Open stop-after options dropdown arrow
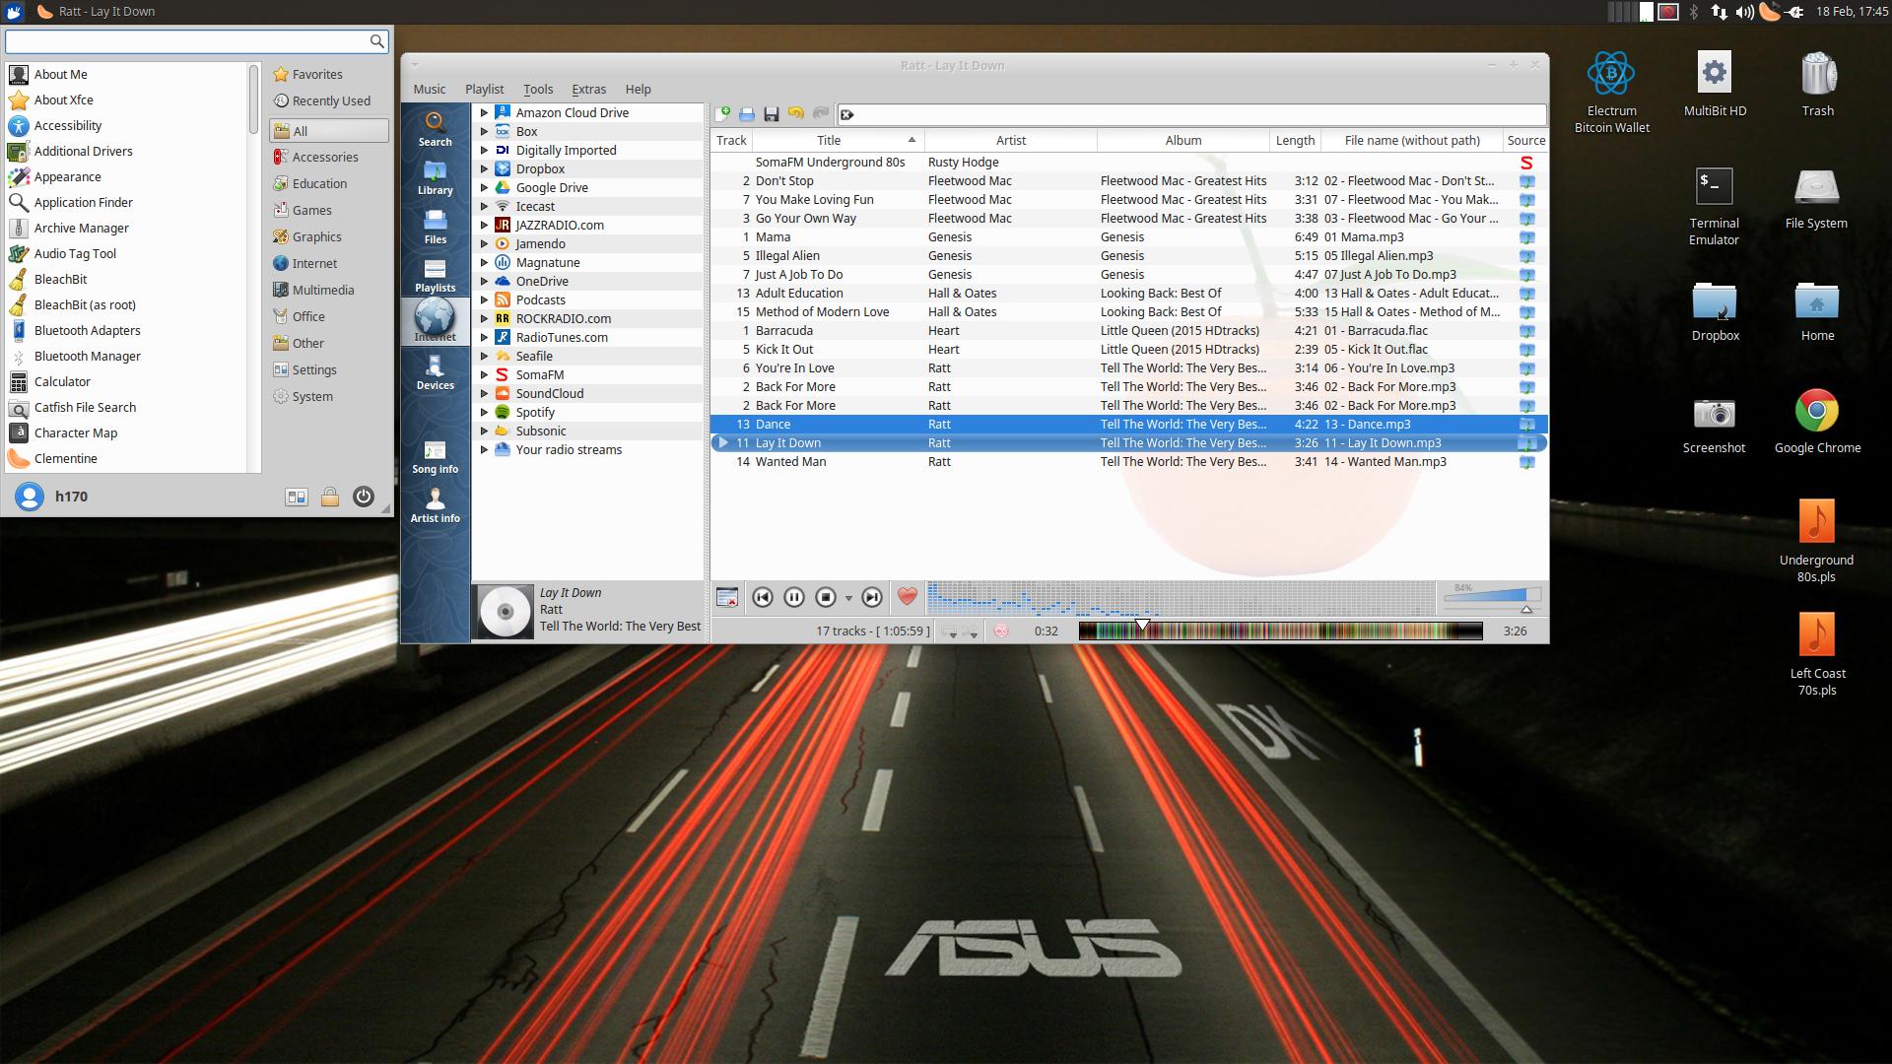 (x=848, y=599)
